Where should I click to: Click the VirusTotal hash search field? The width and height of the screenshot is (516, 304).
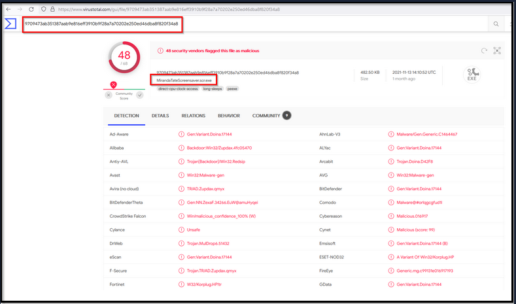tap(102, 24)
